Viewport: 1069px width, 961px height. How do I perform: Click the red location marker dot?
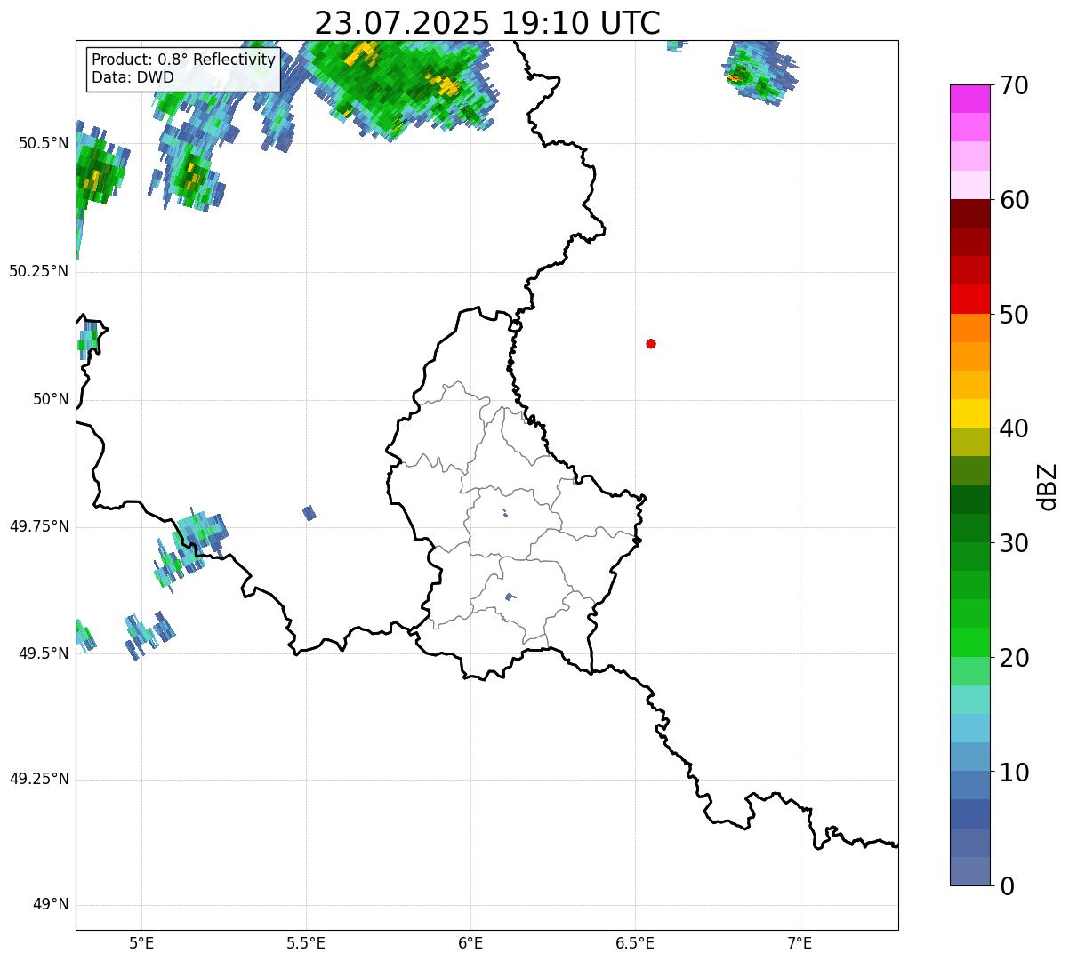[651, 343]
